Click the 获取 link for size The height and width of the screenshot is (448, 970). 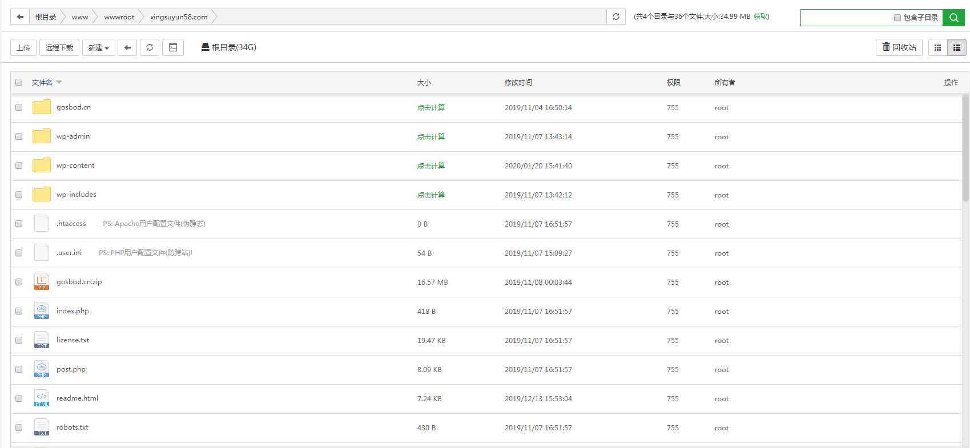click(760, 17)
